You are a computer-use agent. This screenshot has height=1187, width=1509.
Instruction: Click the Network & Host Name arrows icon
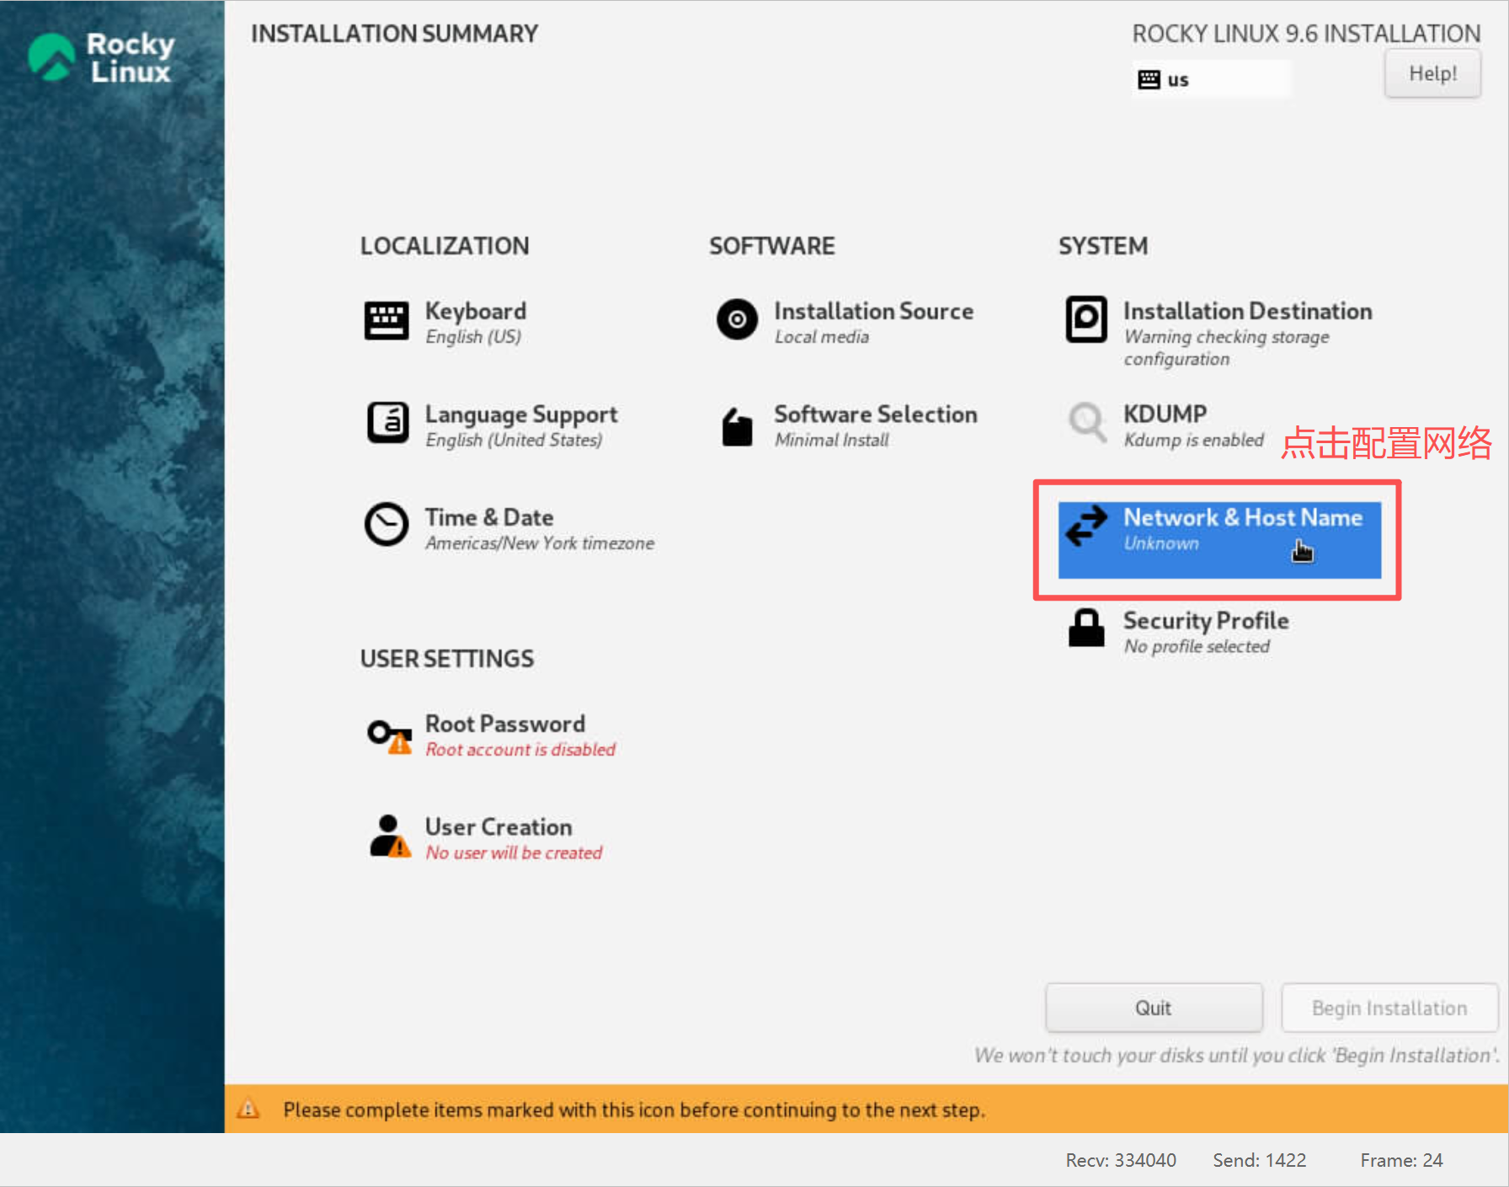(1086, 526)
